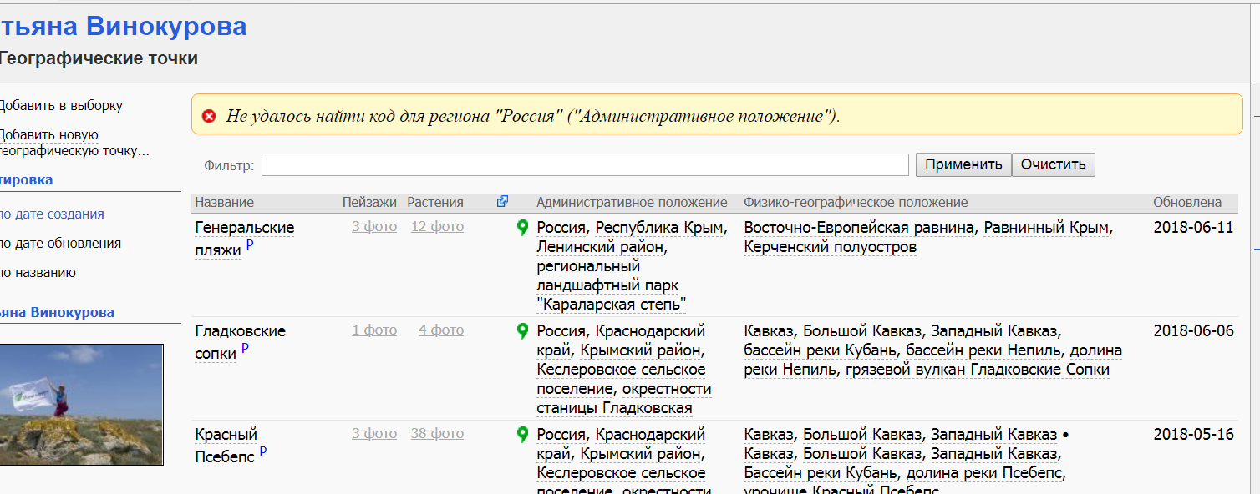Click the map pin icon for Генеральские пляжи
This screenshot has width=1260, height=494.
point(523,227)
